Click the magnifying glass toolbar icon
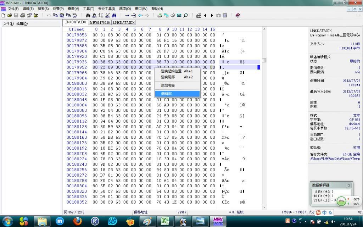The image size is (363, 227). pos(185,16)
